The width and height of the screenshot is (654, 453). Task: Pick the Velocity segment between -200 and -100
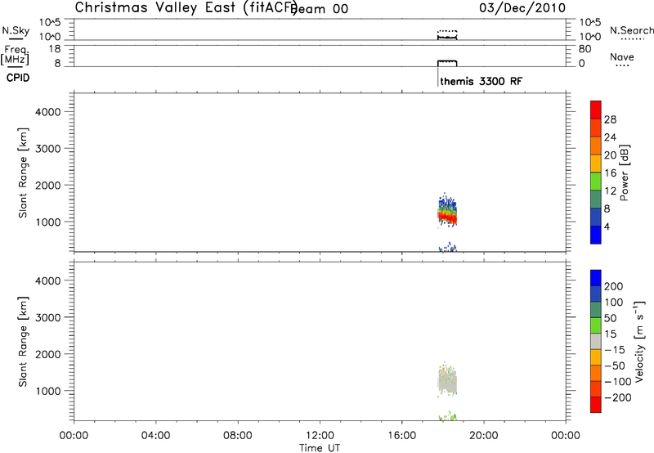[596, 388]
